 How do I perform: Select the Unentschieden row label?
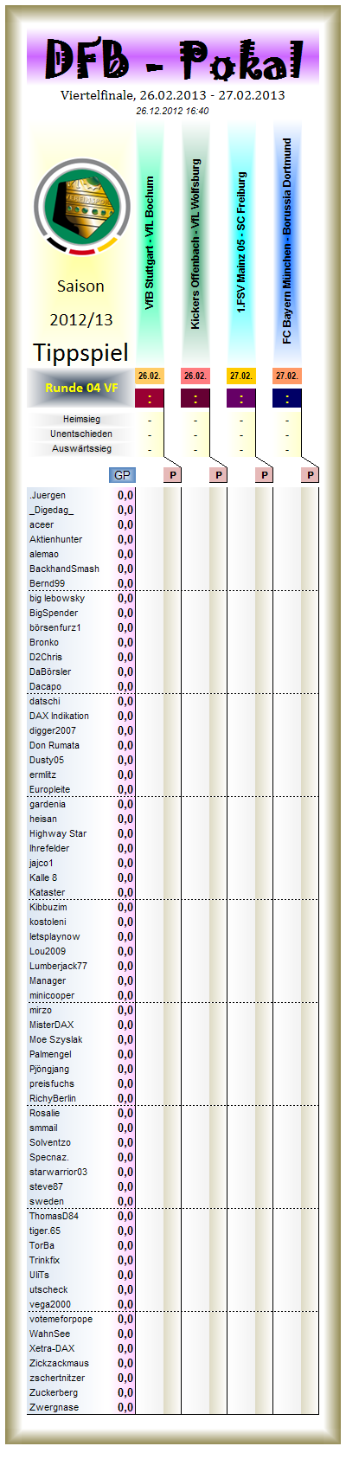(x=81, y=434)
